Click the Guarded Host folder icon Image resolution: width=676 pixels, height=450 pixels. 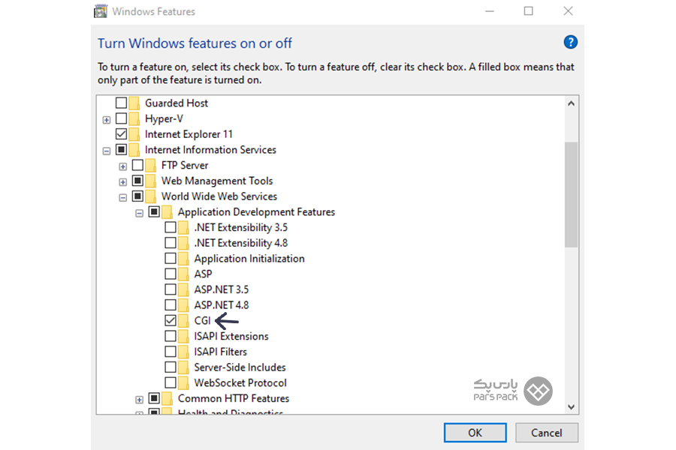click(x=134, y=103)
